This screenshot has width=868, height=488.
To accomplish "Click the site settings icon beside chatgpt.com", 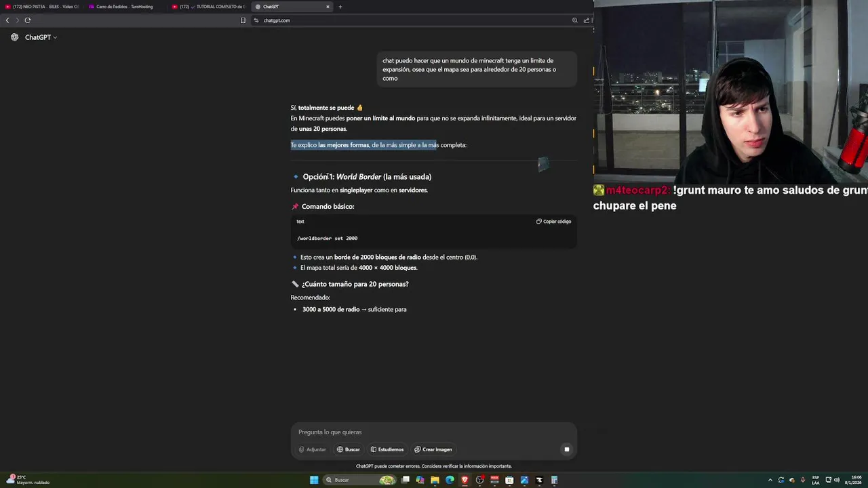I will click(x=256, y=20).
